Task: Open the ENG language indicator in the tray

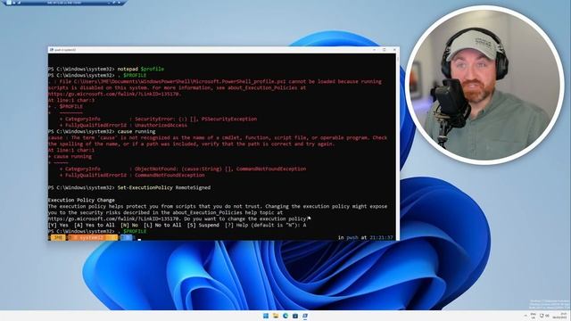Action: [534, 316]
